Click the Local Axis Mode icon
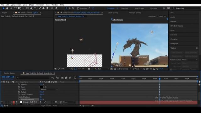 [66, 8]
